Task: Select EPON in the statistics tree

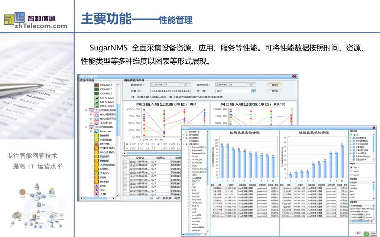Action: (194, 165)
